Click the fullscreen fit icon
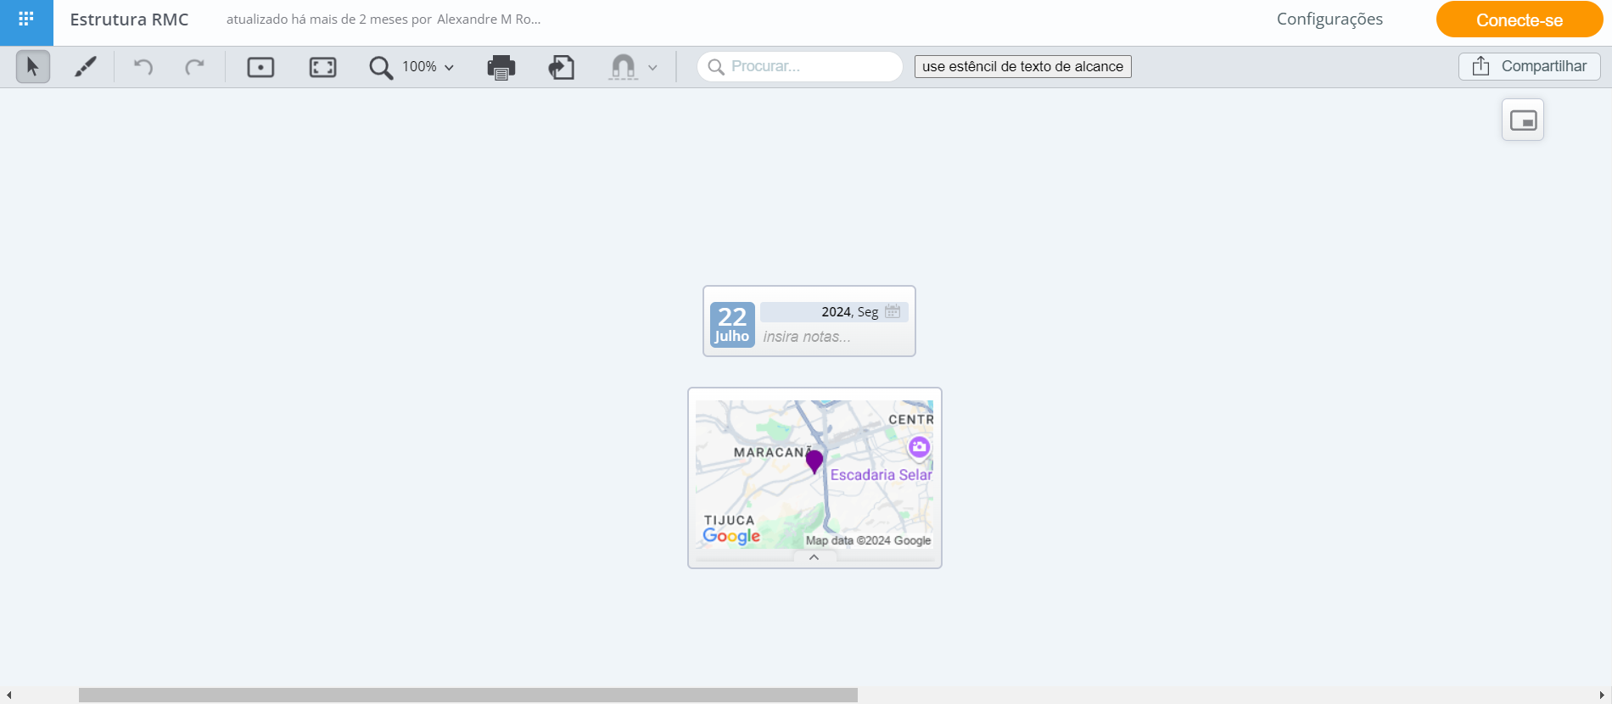Viewport: 1612px width, 704px height. click(x=322, y=67)
